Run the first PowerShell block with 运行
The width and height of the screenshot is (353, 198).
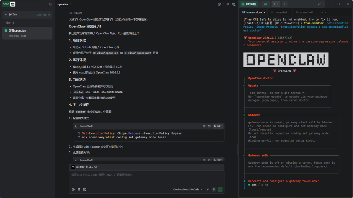[218, 126]
